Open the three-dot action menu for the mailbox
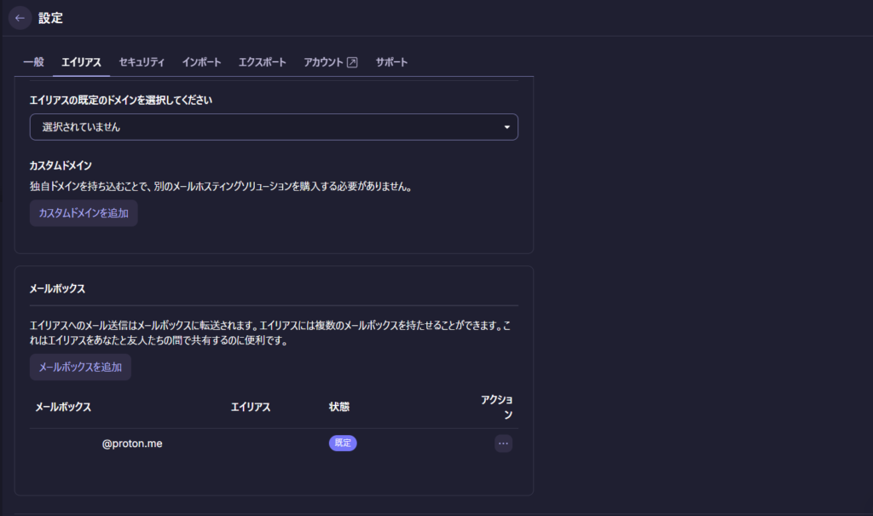Viewport: 873px width, 516px height. (x=503, y=444)
